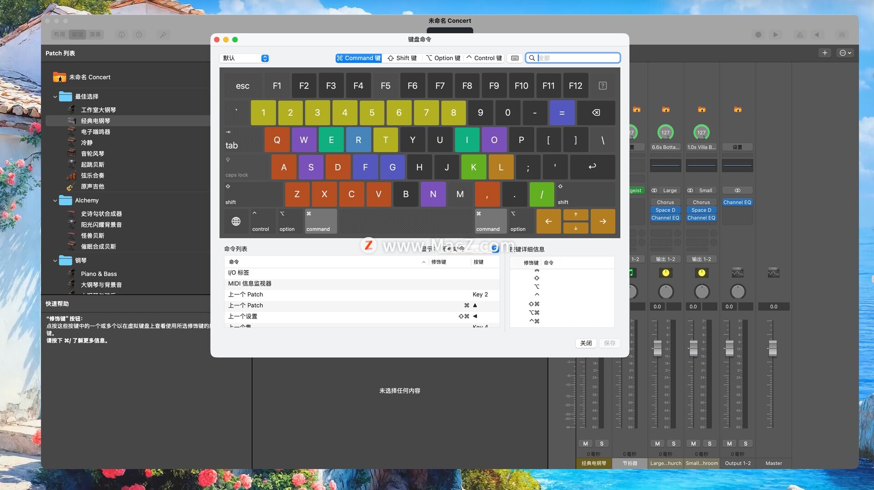Click the concert folder icon above the Small...hroom strip
This screenshot has width=874, height=490.
(701, 110)
